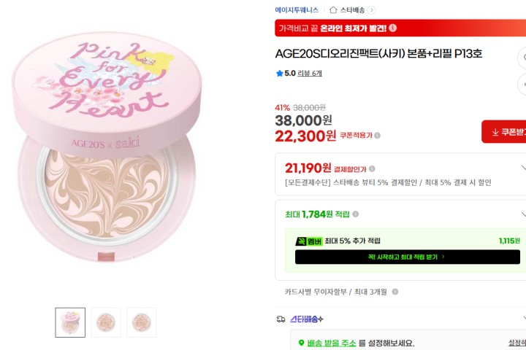Open the 배송 받을 주소 address link

tap(332, 343)
